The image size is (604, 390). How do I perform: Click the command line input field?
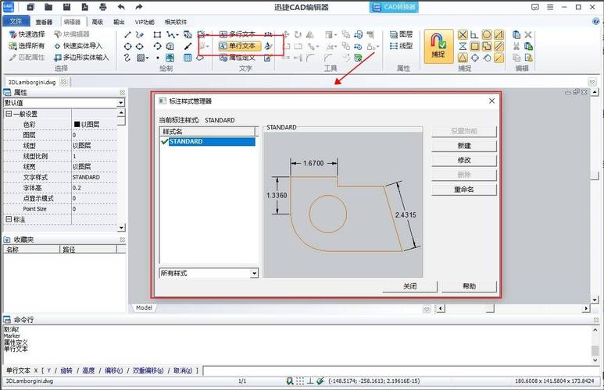tap(400, 370)
